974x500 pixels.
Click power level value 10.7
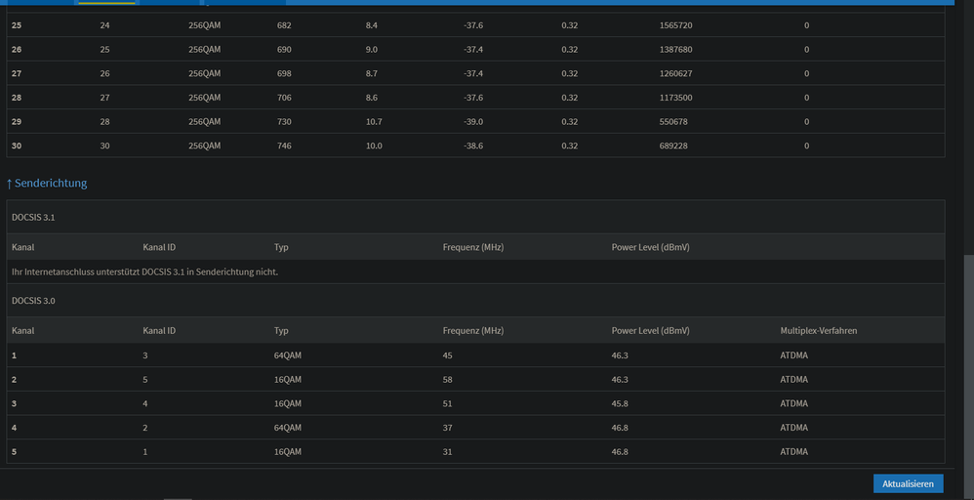(374, 122)
